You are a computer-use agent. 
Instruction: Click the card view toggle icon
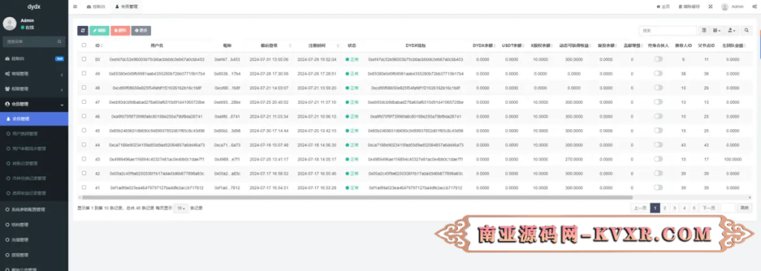[705, 30]
